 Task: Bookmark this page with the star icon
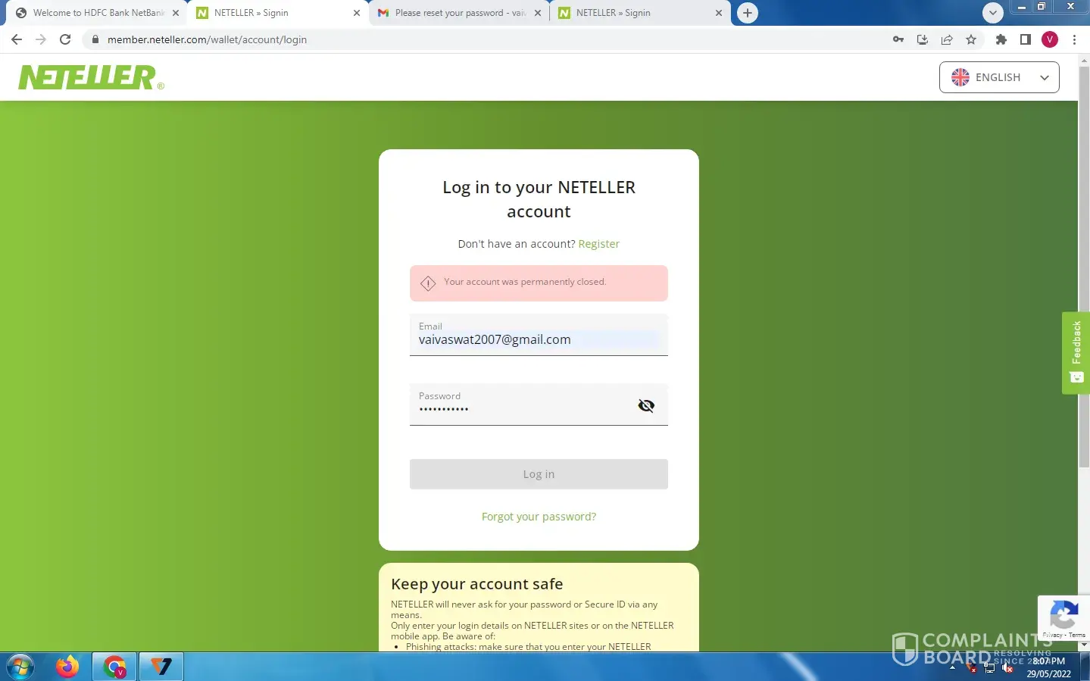[x=971, y=39]
